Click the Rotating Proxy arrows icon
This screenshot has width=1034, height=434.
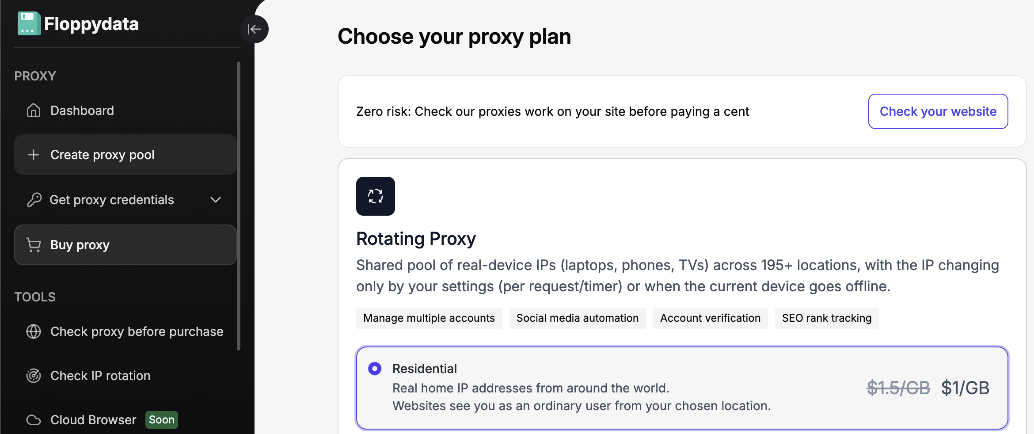[375, 196]
